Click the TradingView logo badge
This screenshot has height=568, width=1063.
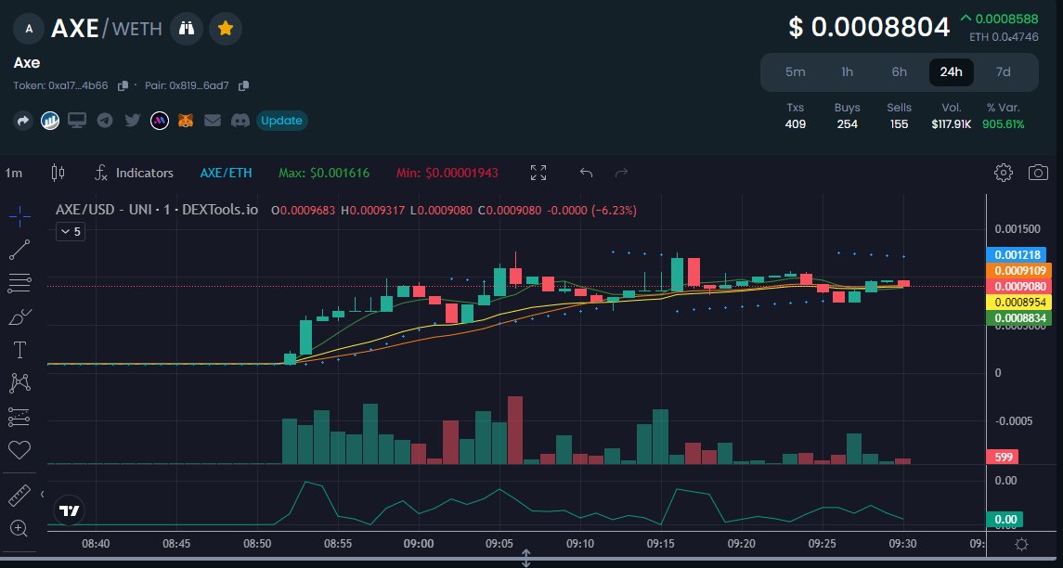point(69,510)
